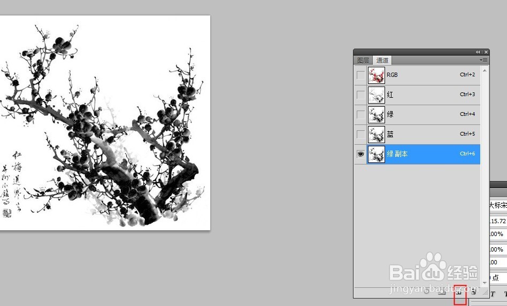The width and height of the screenshot is (507, 306).
Task: Select the 通道 tab
Action: 382,60
